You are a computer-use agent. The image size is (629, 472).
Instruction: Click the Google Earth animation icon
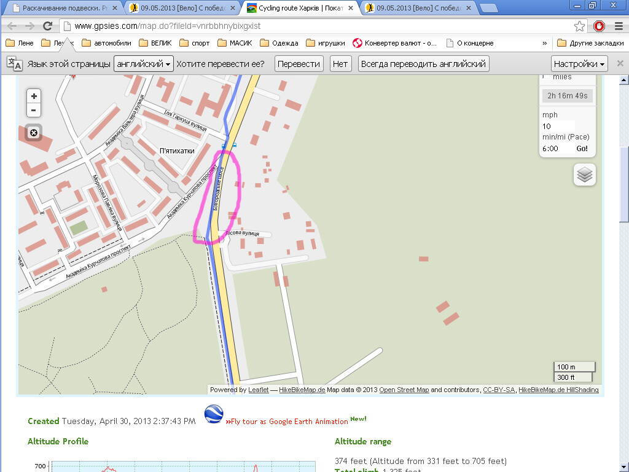213,415
